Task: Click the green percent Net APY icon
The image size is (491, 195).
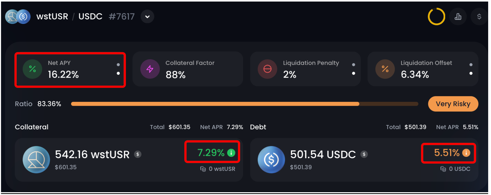Action: pos(32,69)
